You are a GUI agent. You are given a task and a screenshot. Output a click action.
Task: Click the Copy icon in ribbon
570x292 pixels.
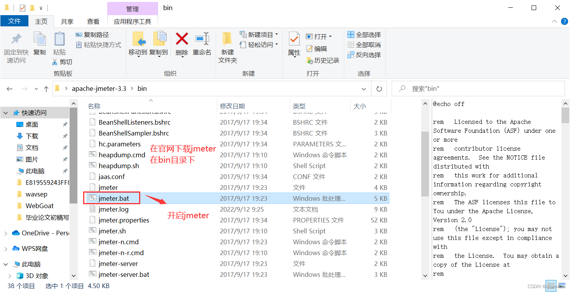[x=40, y=39]
